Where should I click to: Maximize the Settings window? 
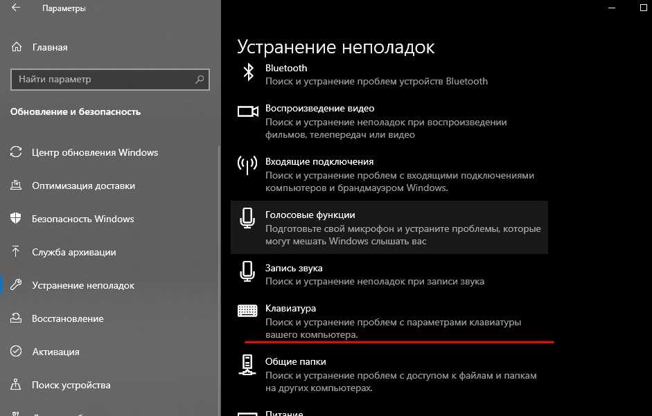pos(643,8)
